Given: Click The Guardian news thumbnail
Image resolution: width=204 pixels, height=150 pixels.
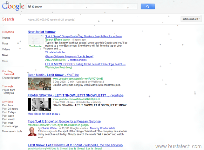Looking at the screenshot, I should [x=36, y=40].
